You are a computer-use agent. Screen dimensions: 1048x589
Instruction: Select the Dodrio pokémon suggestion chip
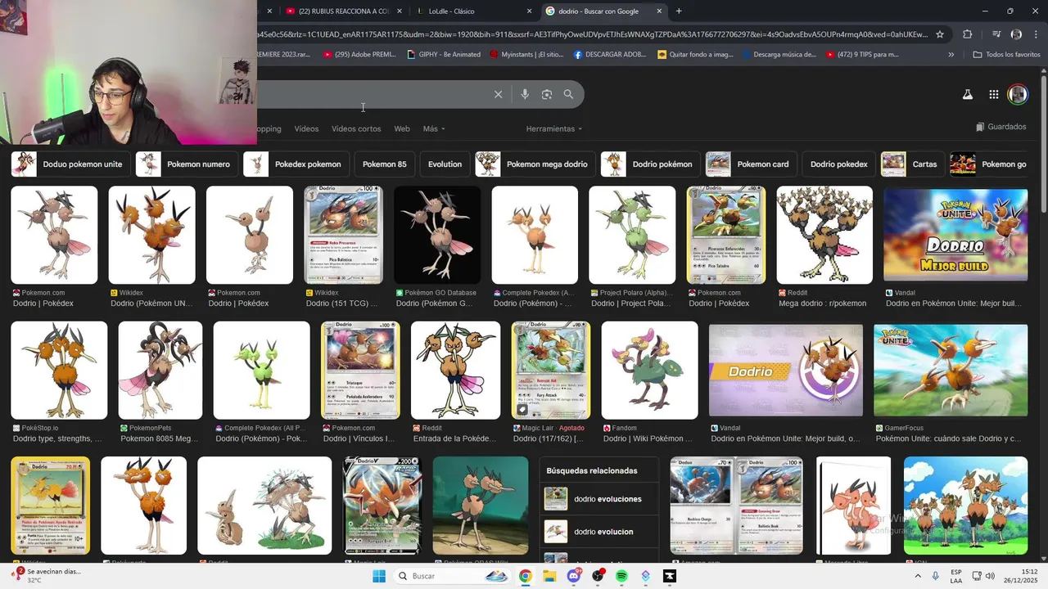[x=650, y=164]
